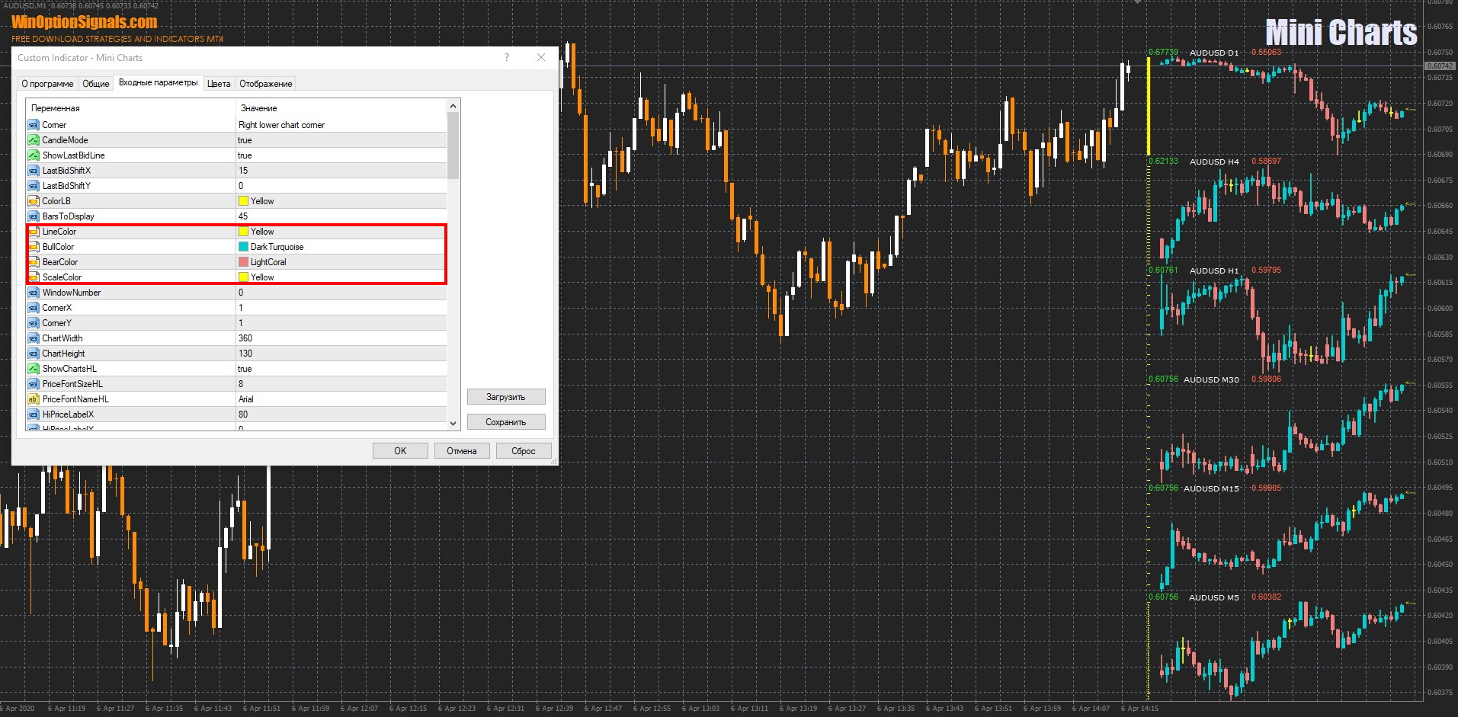
Task: Select the ColorLB color type icon
Action: click(33, 201)
